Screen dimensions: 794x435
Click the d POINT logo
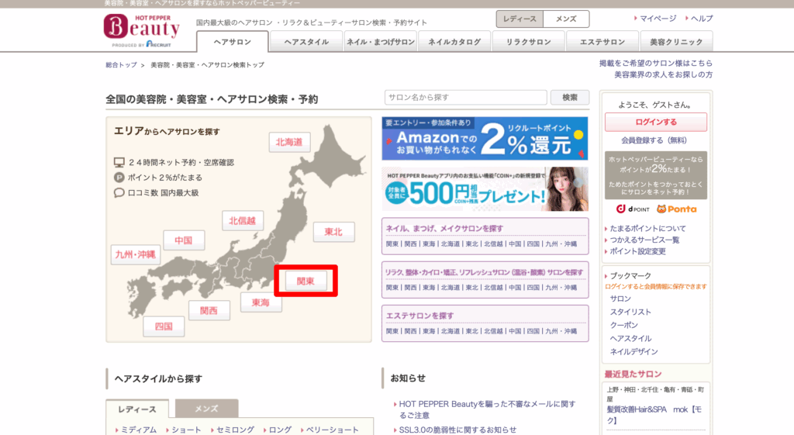coord(631,209)
